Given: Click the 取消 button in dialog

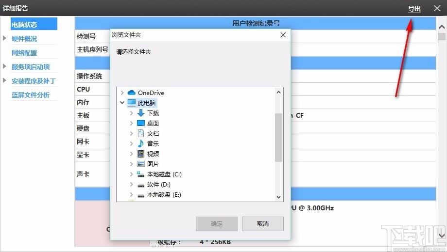Looking at the screenshot, I should pos(262,224).
